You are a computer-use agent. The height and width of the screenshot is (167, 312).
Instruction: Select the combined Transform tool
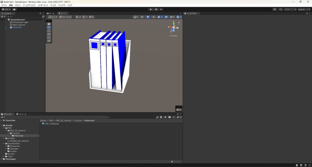pyautogui.click(x=49, y=41)
